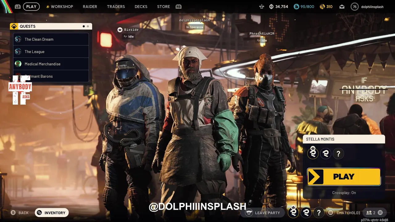Click the menu button icon beside Chat
The height and width of the screenshot is (222, 395).
[331, 213]
